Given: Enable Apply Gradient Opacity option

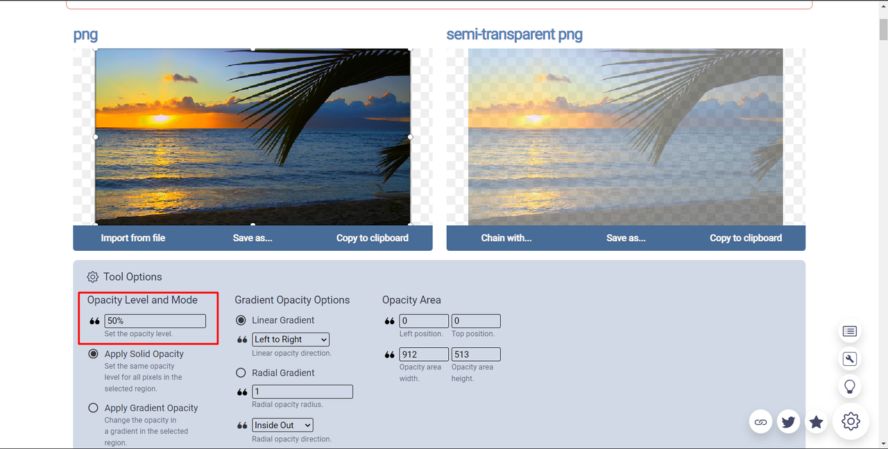Looking at the screenshot, I should point(93,408).
